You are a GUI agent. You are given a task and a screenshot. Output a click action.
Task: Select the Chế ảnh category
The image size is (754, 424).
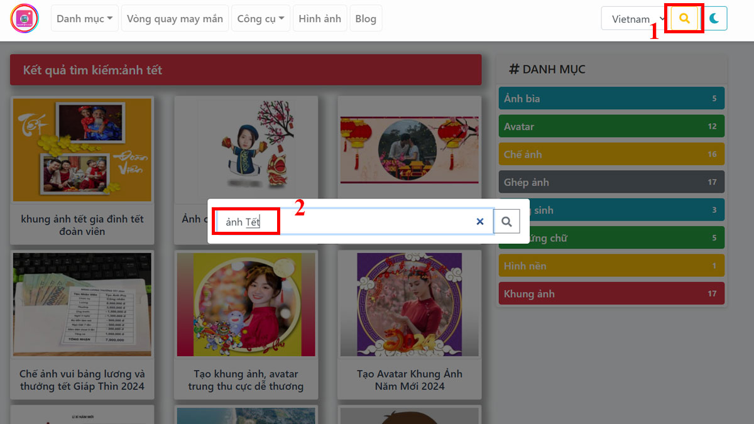[611, 154]
